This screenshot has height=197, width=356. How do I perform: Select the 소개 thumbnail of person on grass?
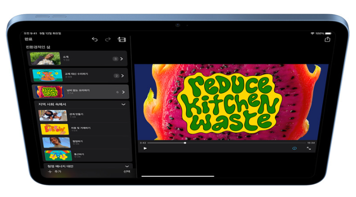[45, 58]
